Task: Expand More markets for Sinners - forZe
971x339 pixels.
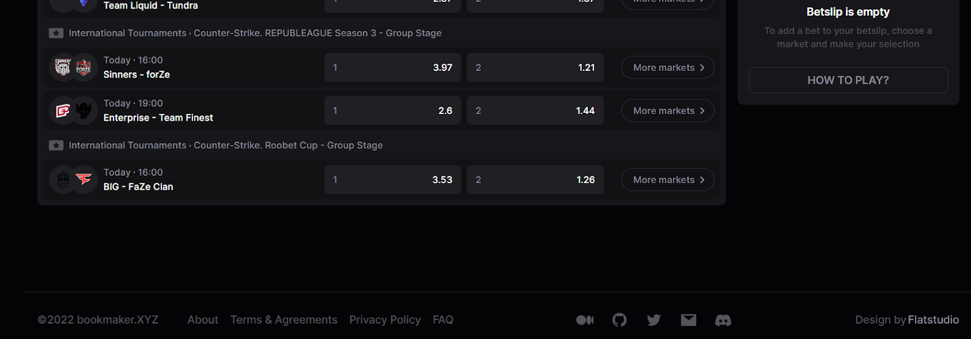Action: tap(668, 67)
